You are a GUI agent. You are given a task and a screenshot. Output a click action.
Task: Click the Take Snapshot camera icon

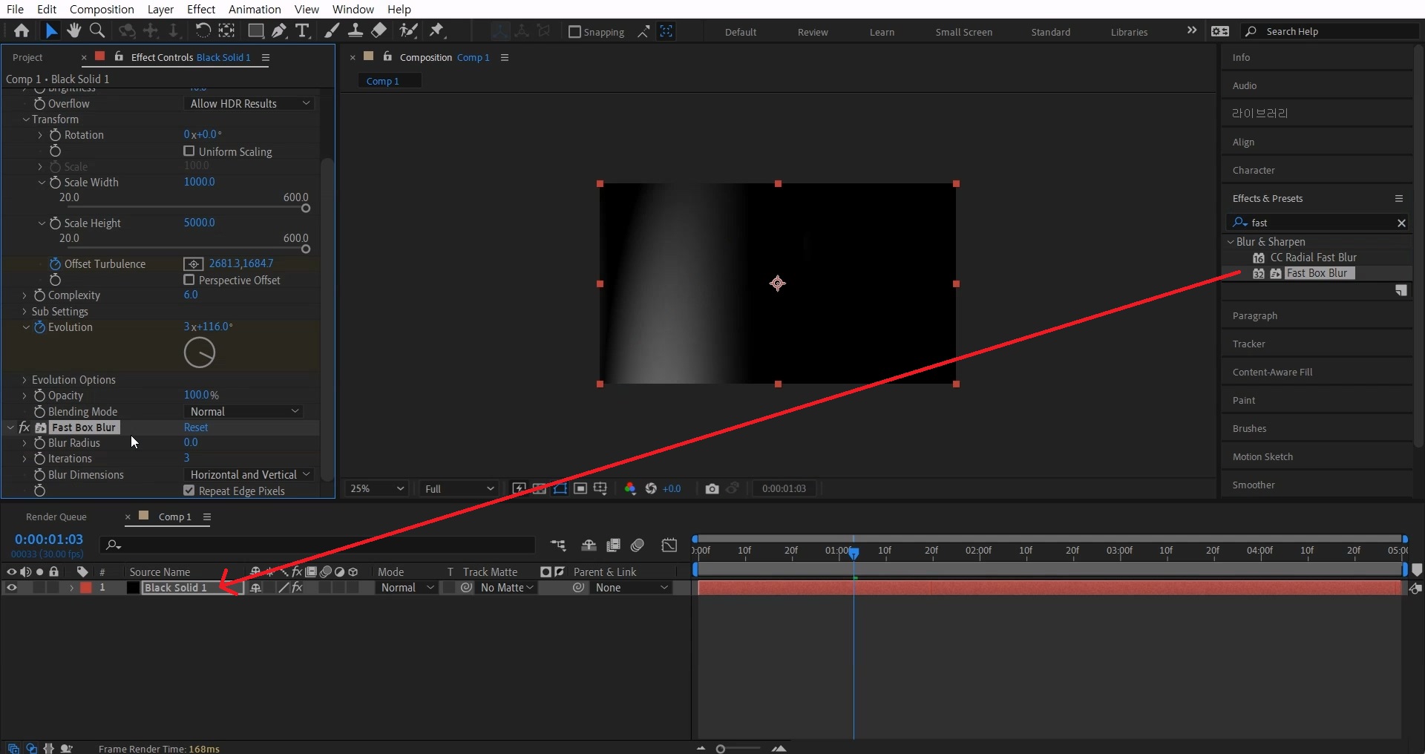[x=712, y=488]
